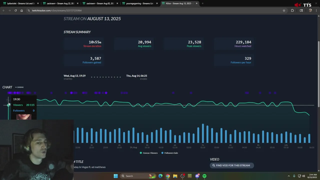The image size is (320, 180).
Task: Click the game thumbnail in chart tooltip
Action: (x=24, y=117)
